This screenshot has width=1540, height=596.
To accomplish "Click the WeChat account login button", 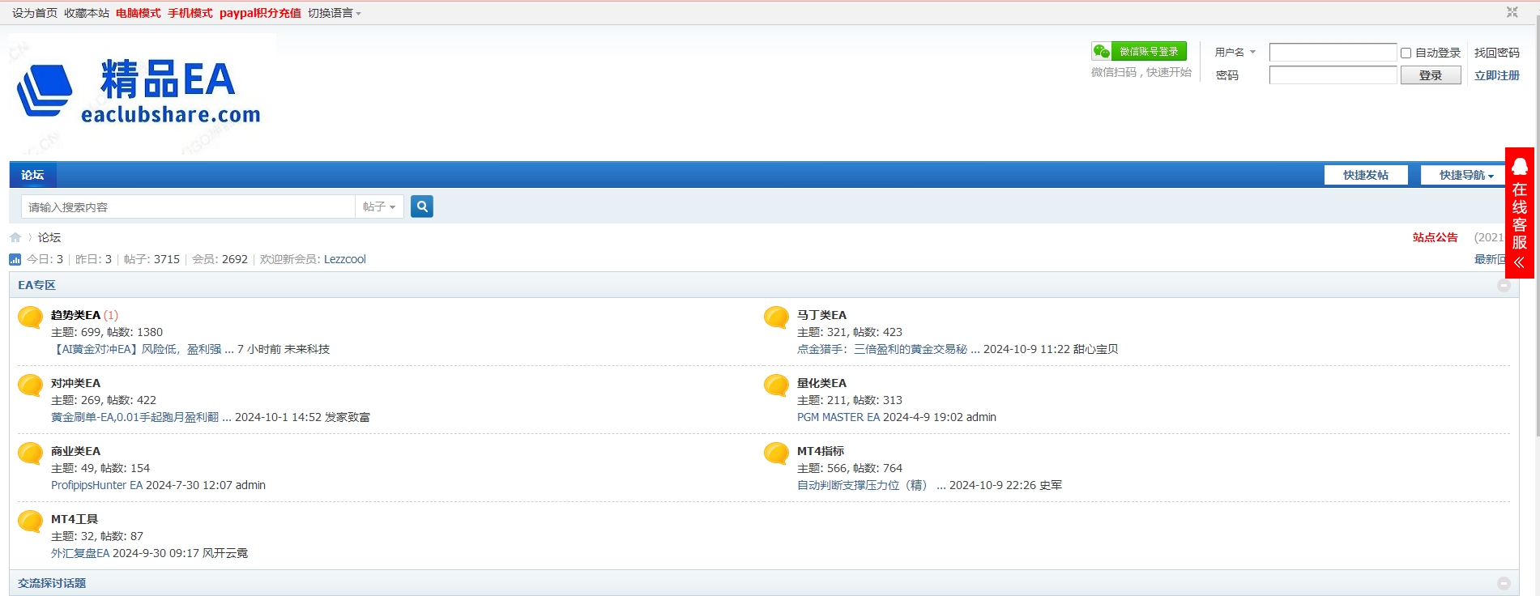I will (x=1139, y=51).
